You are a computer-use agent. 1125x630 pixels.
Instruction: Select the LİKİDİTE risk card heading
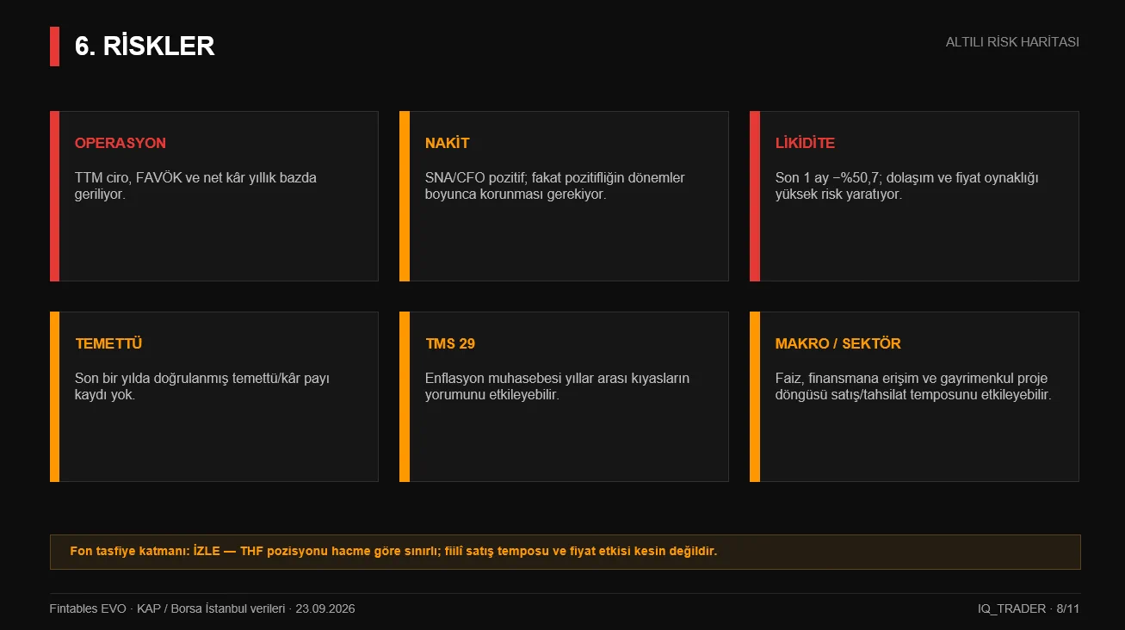tap(805, 143)
